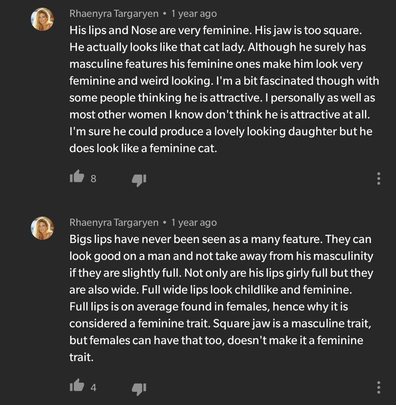Click the like count '4'
Screen dimensions: 396x405
[x=93, y=388]
